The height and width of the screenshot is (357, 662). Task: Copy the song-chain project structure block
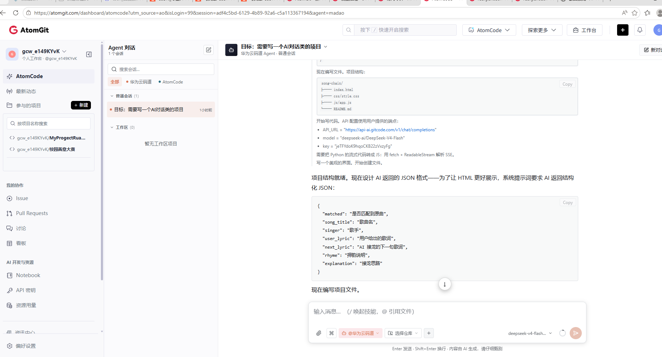click(567, 84)
